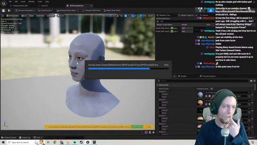The image size is (257, 145).
Task: Toggle Highlight checkbox for Element 0
Action: (x=160, y=94)
